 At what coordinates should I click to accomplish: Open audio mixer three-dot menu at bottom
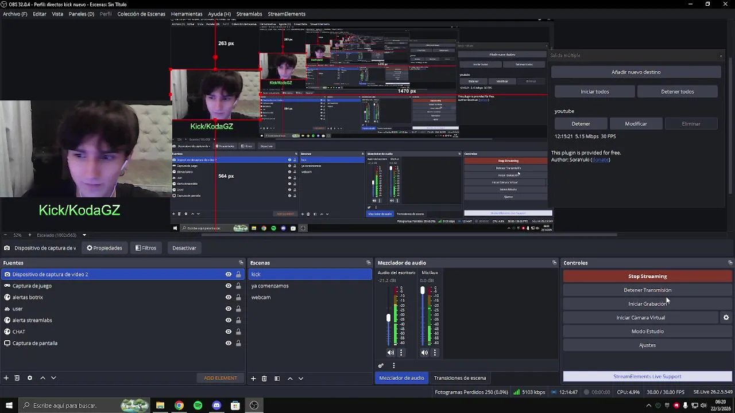pos(394,365)
